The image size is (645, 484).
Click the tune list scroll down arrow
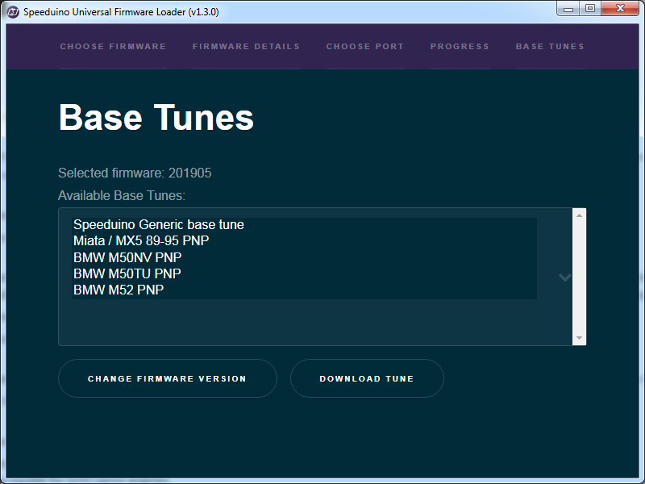point(579,338)
